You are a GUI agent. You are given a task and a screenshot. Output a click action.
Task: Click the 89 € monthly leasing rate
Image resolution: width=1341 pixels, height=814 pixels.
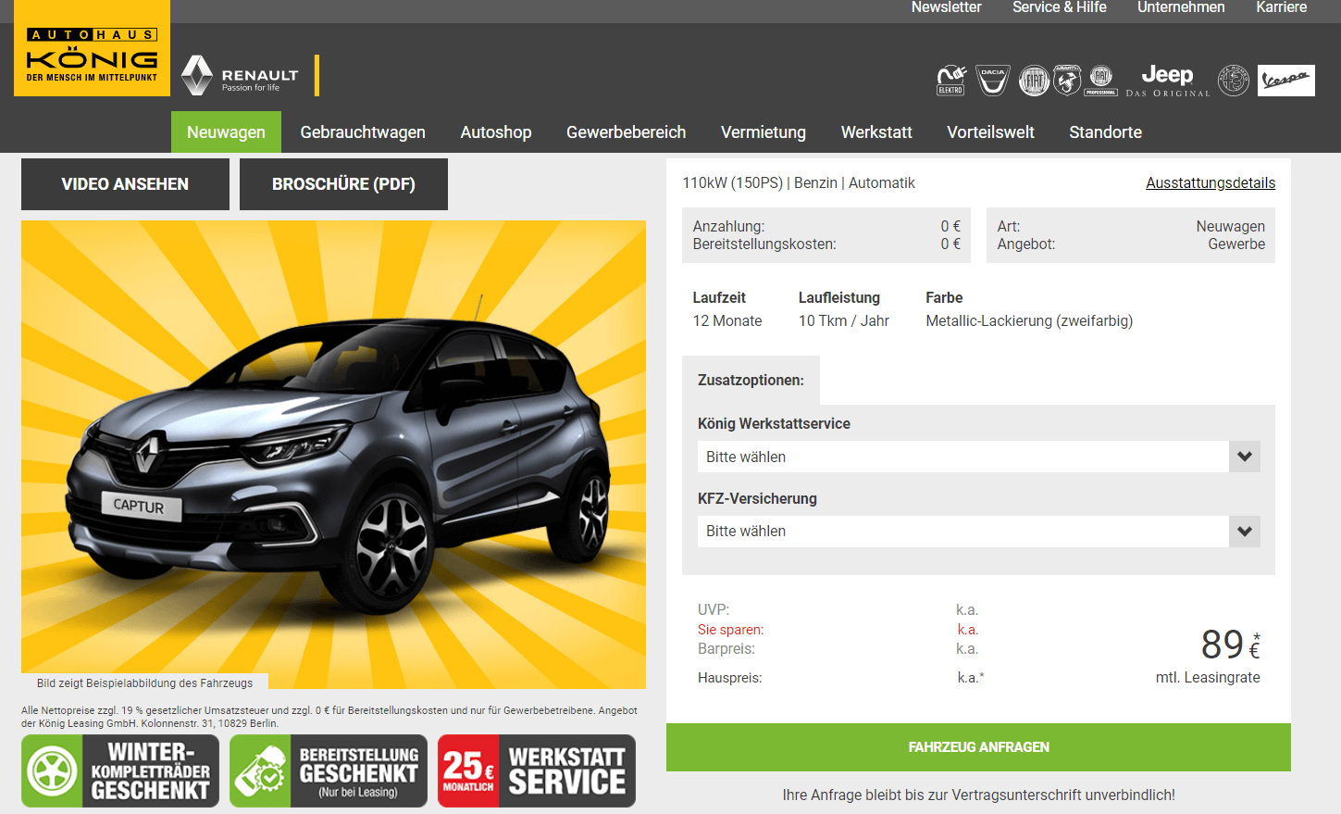1230,645
